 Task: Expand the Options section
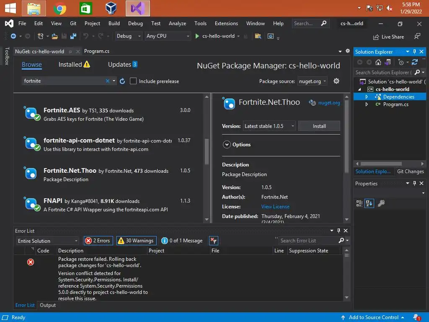(x=227, y=145)
